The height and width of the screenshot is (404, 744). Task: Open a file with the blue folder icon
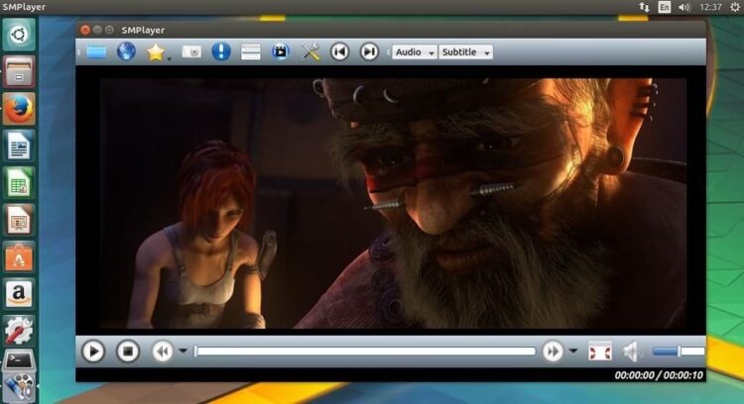pos(96,51)
